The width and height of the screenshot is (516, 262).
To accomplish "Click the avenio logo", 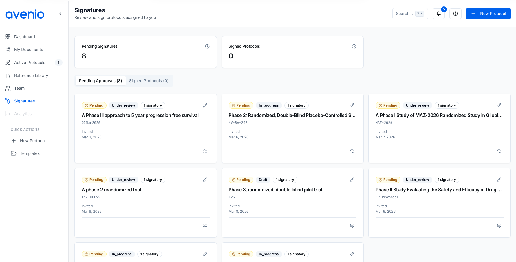I will [x=25, y=14].
